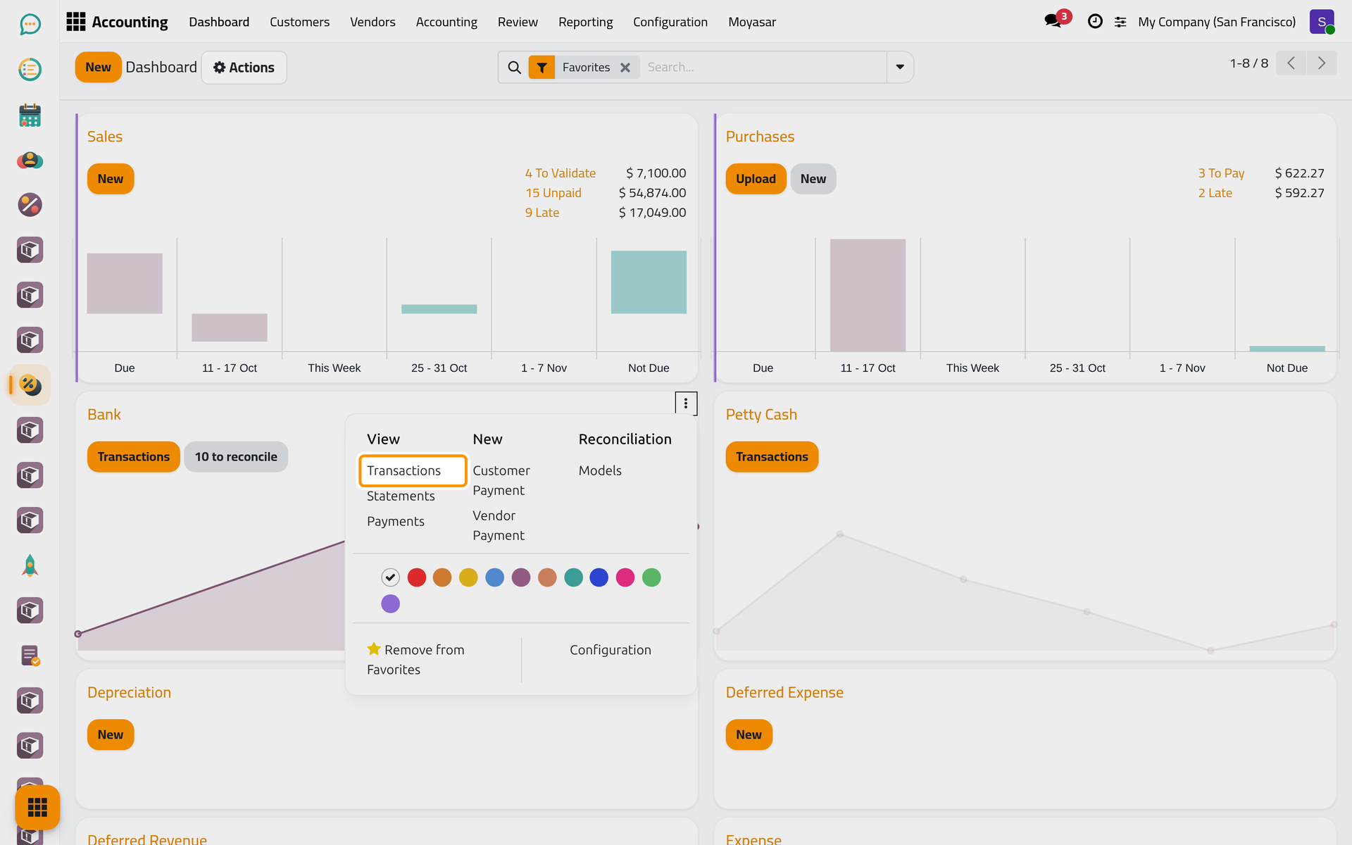Open the sliders settings icon in top bar

click(x=1120, y=23)
